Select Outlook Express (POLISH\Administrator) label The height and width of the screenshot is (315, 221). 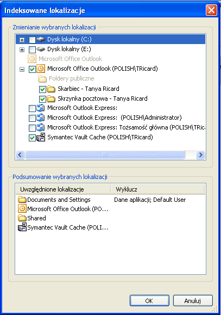tap(115, 118)
